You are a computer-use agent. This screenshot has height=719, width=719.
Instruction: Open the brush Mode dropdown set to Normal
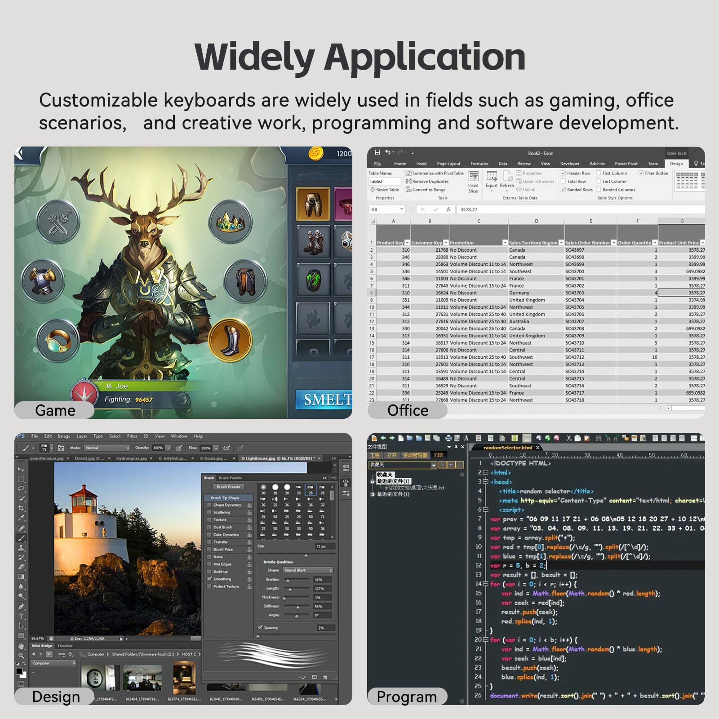pyautogui.click(x=107, y=448)
